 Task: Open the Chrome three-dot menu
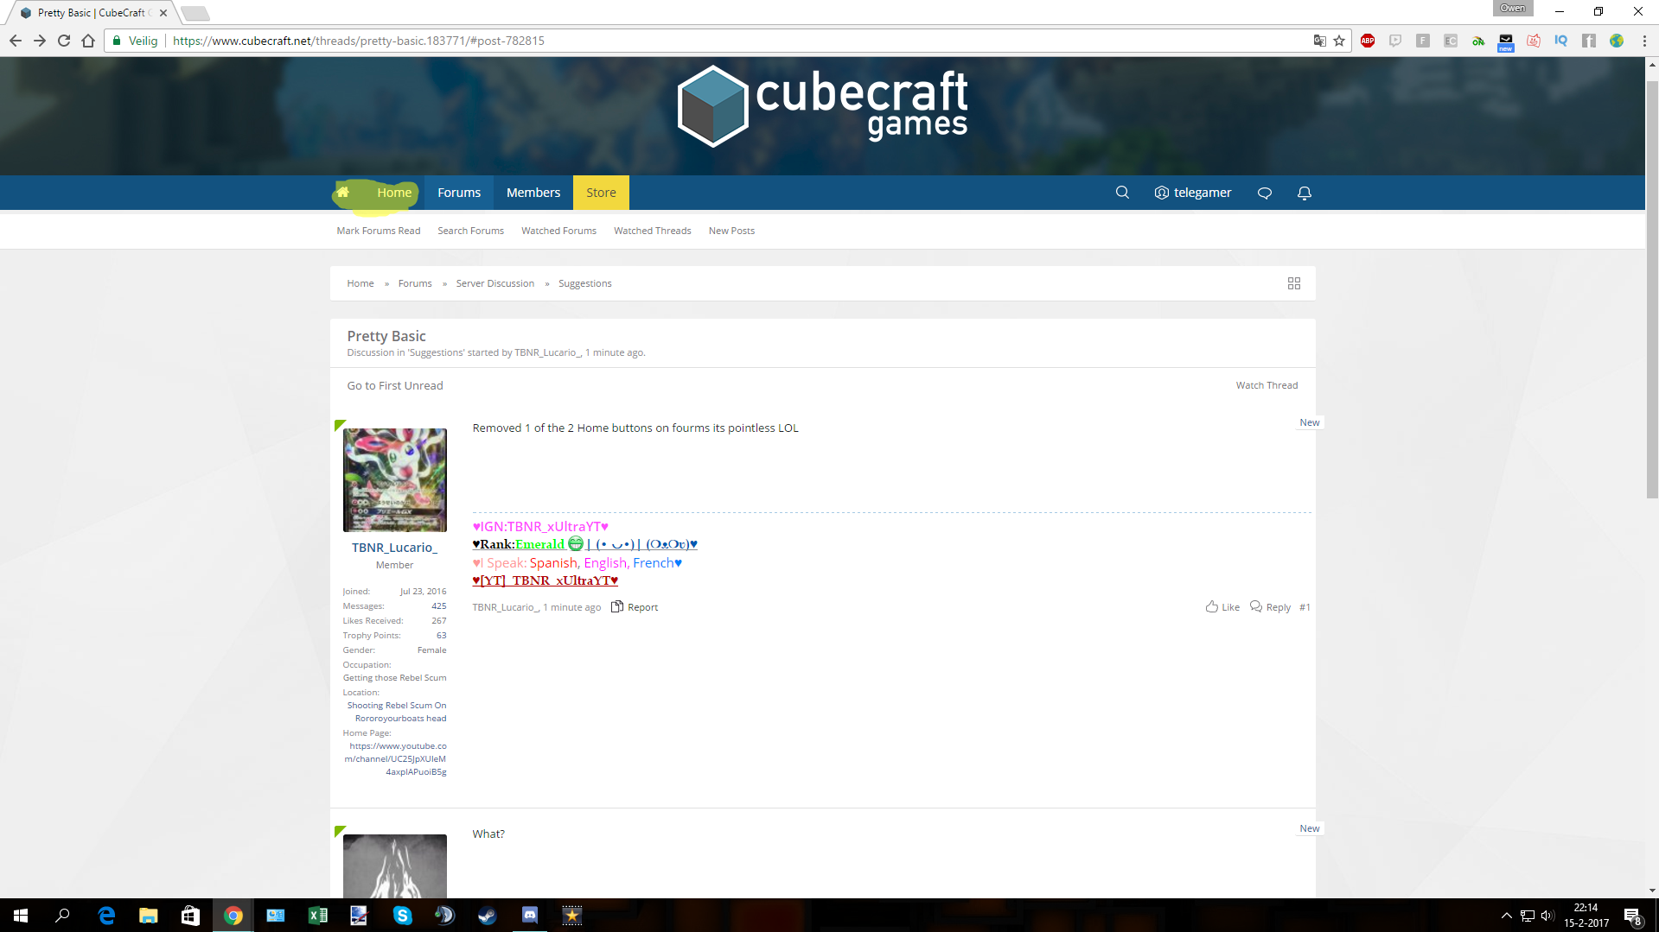[x=1644, y=41]
